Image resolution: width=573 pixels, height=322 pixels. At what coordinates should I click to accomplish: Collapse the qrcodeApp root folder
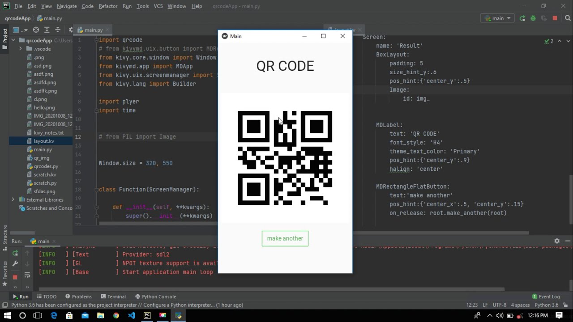13,40
